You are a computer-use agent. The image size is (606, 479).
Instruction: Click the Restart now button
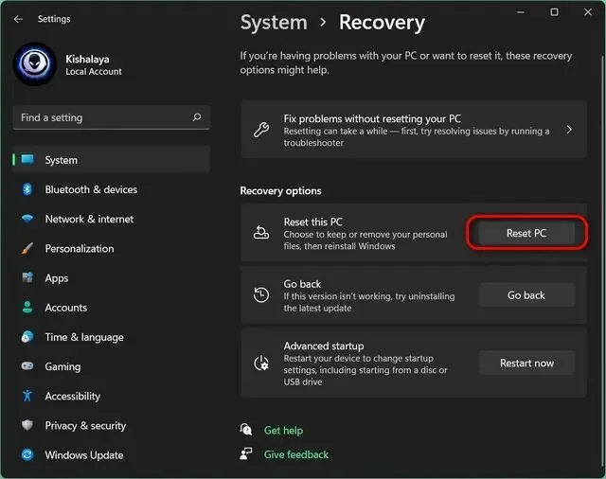[526, 364]
